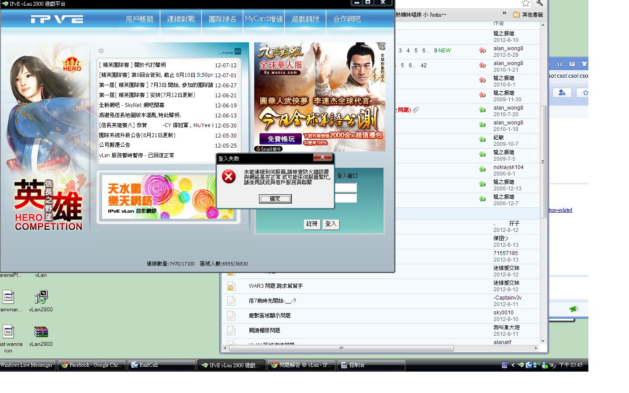Open the vLan2900 installer desktop icon

[41, 298]
